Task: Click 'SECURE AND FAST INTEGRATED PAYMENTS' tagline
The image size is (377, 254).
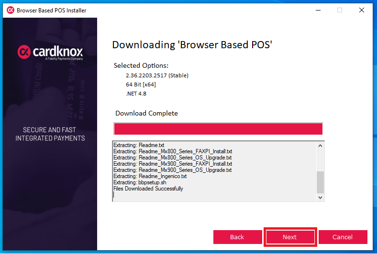Action: click(x=50, y=134)
